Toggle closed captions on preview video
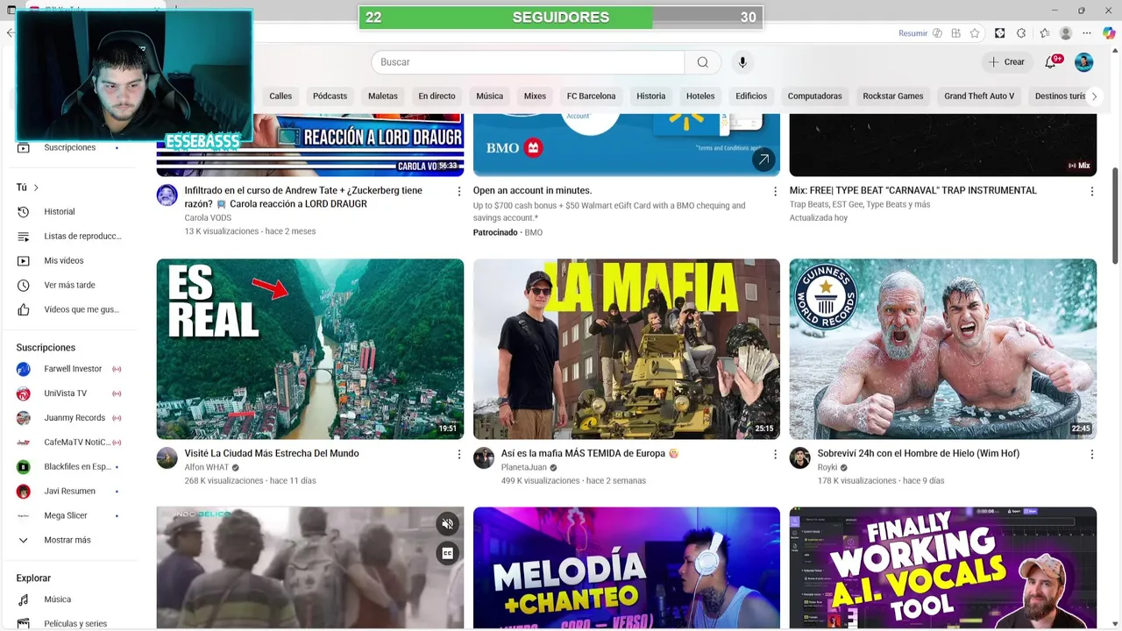This screenshot has height=631, width=1122. point(448,553)
